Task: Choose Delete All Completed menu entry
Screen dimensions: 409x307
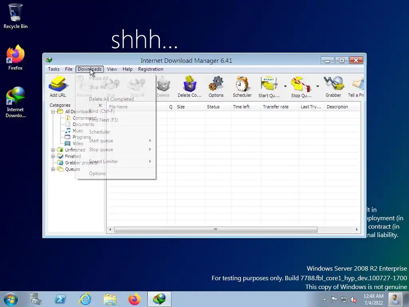Action: tap(115, 99)
